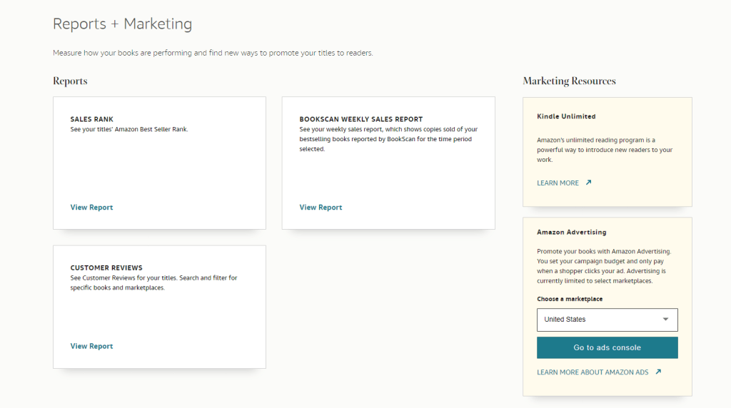731x408 pixels.
Task: Click the Kindle Unlimited card heading
Action: point(566,116)
